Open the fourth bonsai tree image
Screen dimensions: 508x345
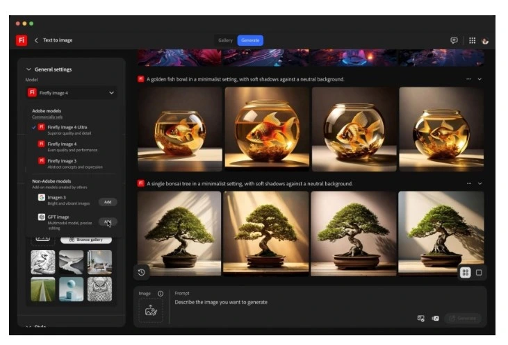point(441,233)
